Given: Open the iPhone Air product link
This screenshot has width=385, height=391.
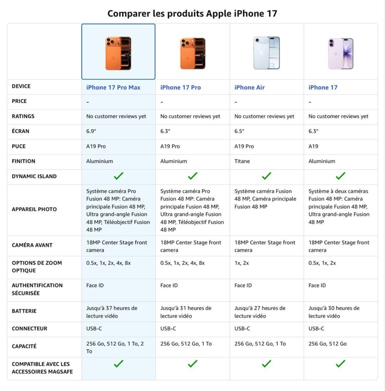Looking at the screenshot, I should click(x=249, y=87).
